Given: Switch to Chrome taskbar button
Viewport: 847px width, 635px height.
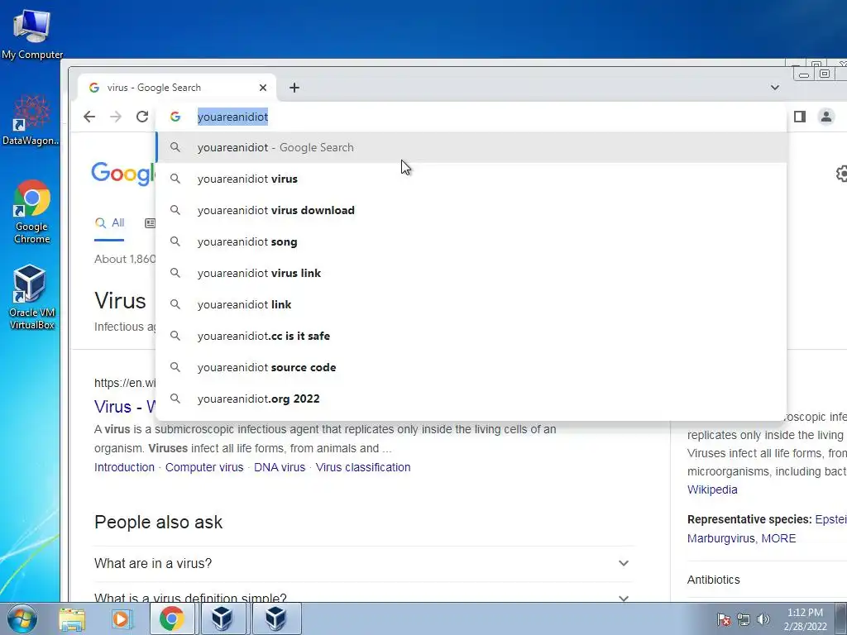Looking at the screenshot, I should tap(171, 618).
